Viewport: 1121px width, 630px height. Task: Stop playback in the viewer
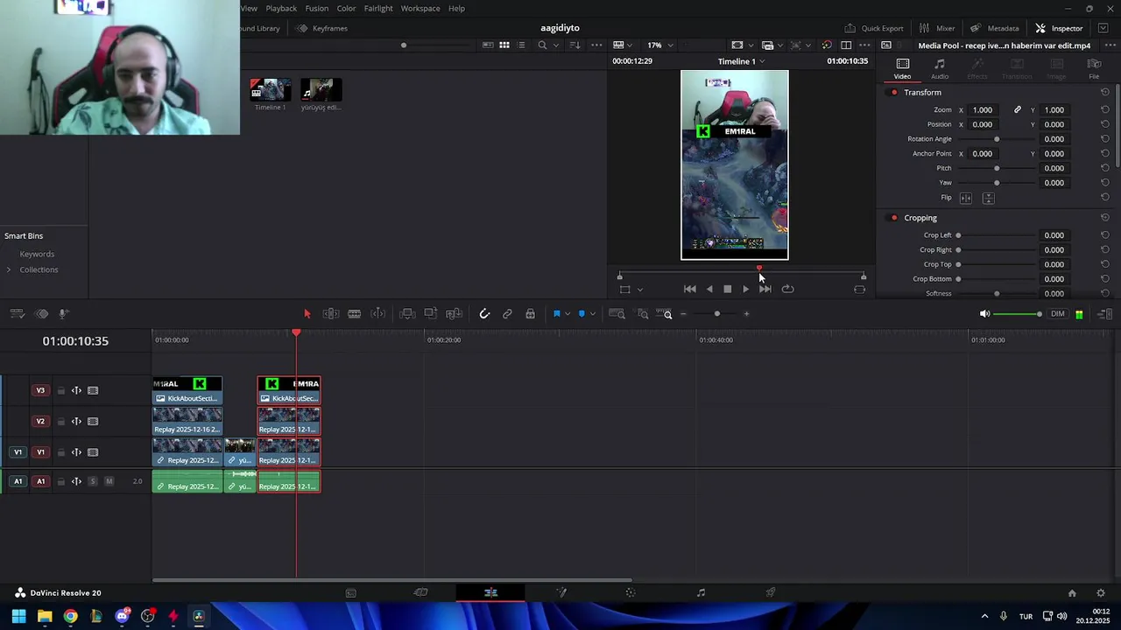(x=727, y=289)
